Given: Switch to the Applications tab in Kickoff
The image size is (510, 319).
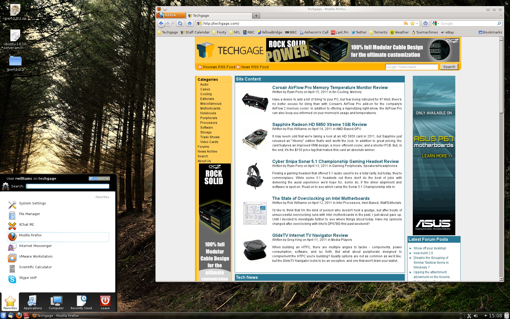Looking at the screenshot, I should (x=33, y=302).
